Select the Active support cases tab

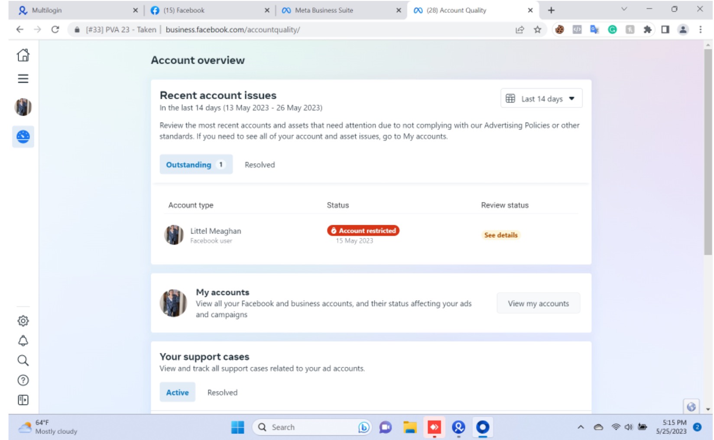pyautogui.click(x=177, y=392)
